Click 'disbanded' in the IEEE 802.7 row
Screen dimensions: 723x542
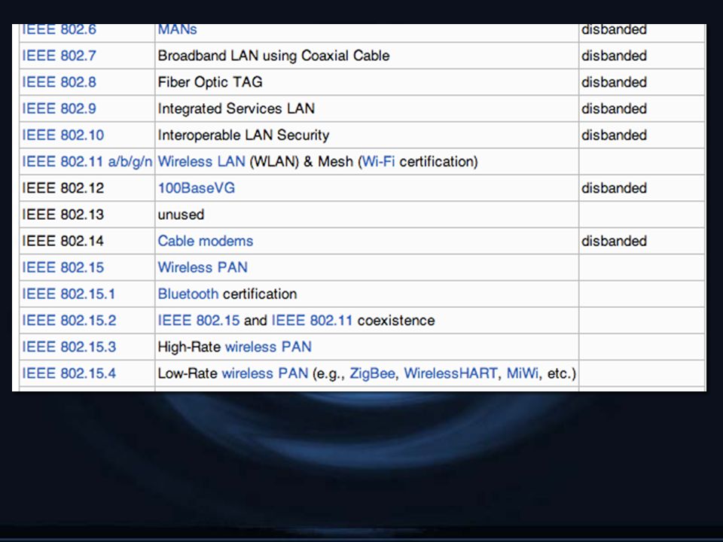(x=615, y=56)
